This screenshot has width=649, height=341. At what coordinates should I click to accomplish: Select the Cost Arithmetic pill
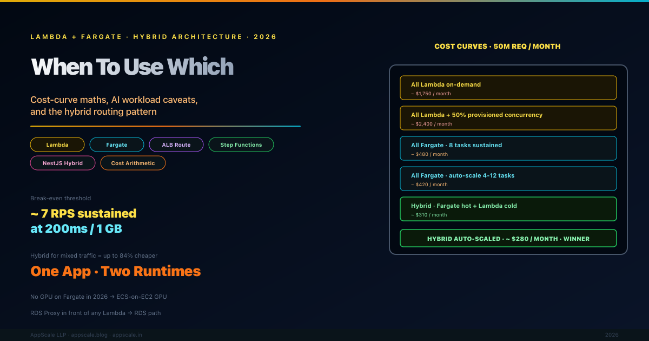(133, 163)
